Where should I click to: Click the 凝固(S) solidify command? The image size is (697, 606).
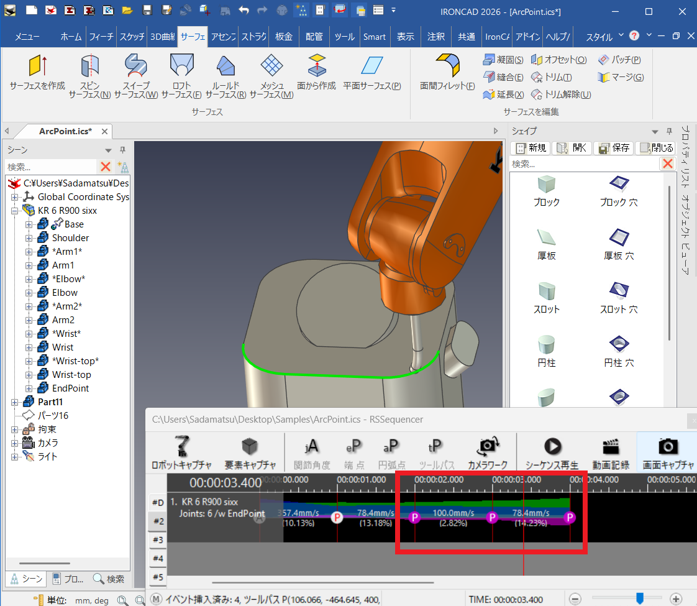pos(503,60)
